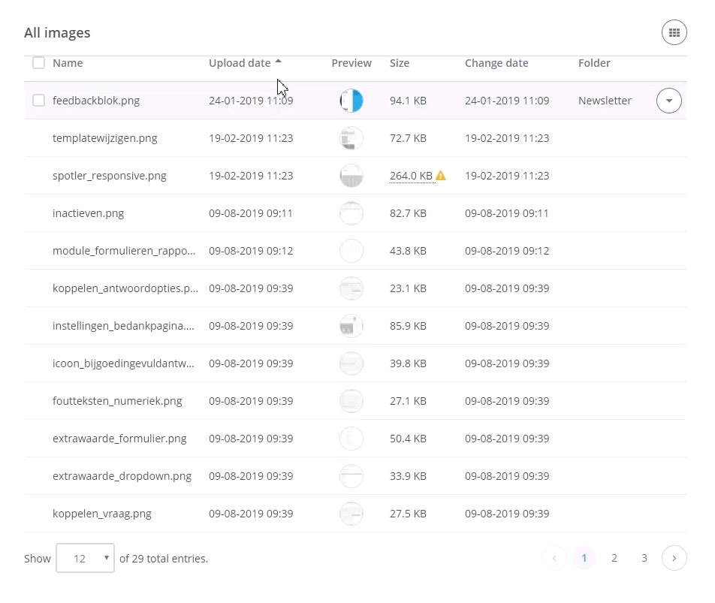Click the inactieven.png preview icon

[351, 213]
